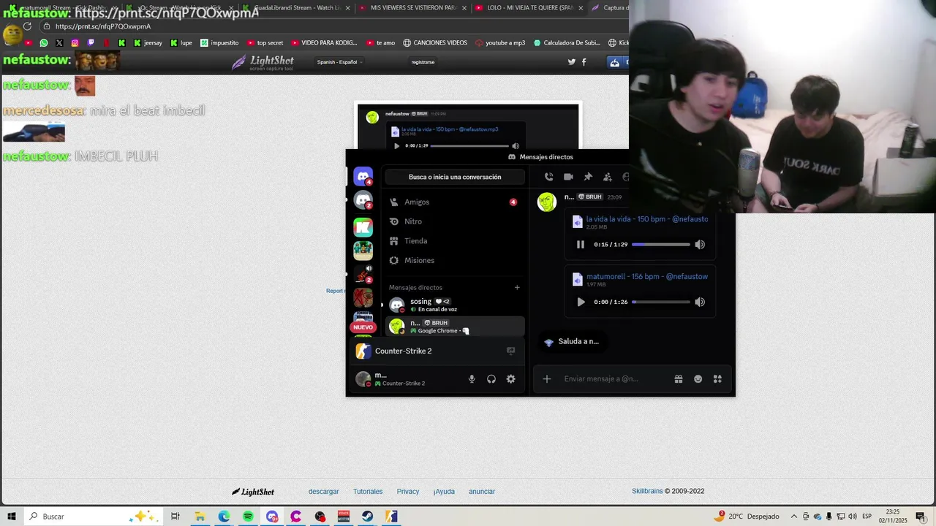The width and height of the screenshot is (936, 526).
Task: Start a voice call in Discord
Action: click(x=548, y=177)
